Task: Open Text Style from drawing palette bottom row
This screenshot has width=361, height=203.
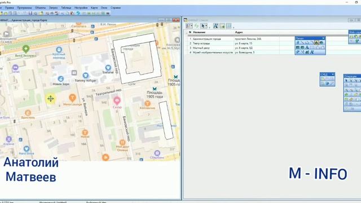Action: pos(312,52)
